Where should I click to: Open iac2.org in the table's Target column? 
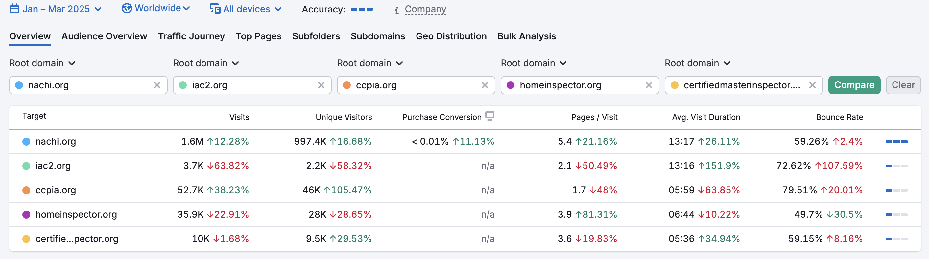pyautogui.click(x=53, y=166)
